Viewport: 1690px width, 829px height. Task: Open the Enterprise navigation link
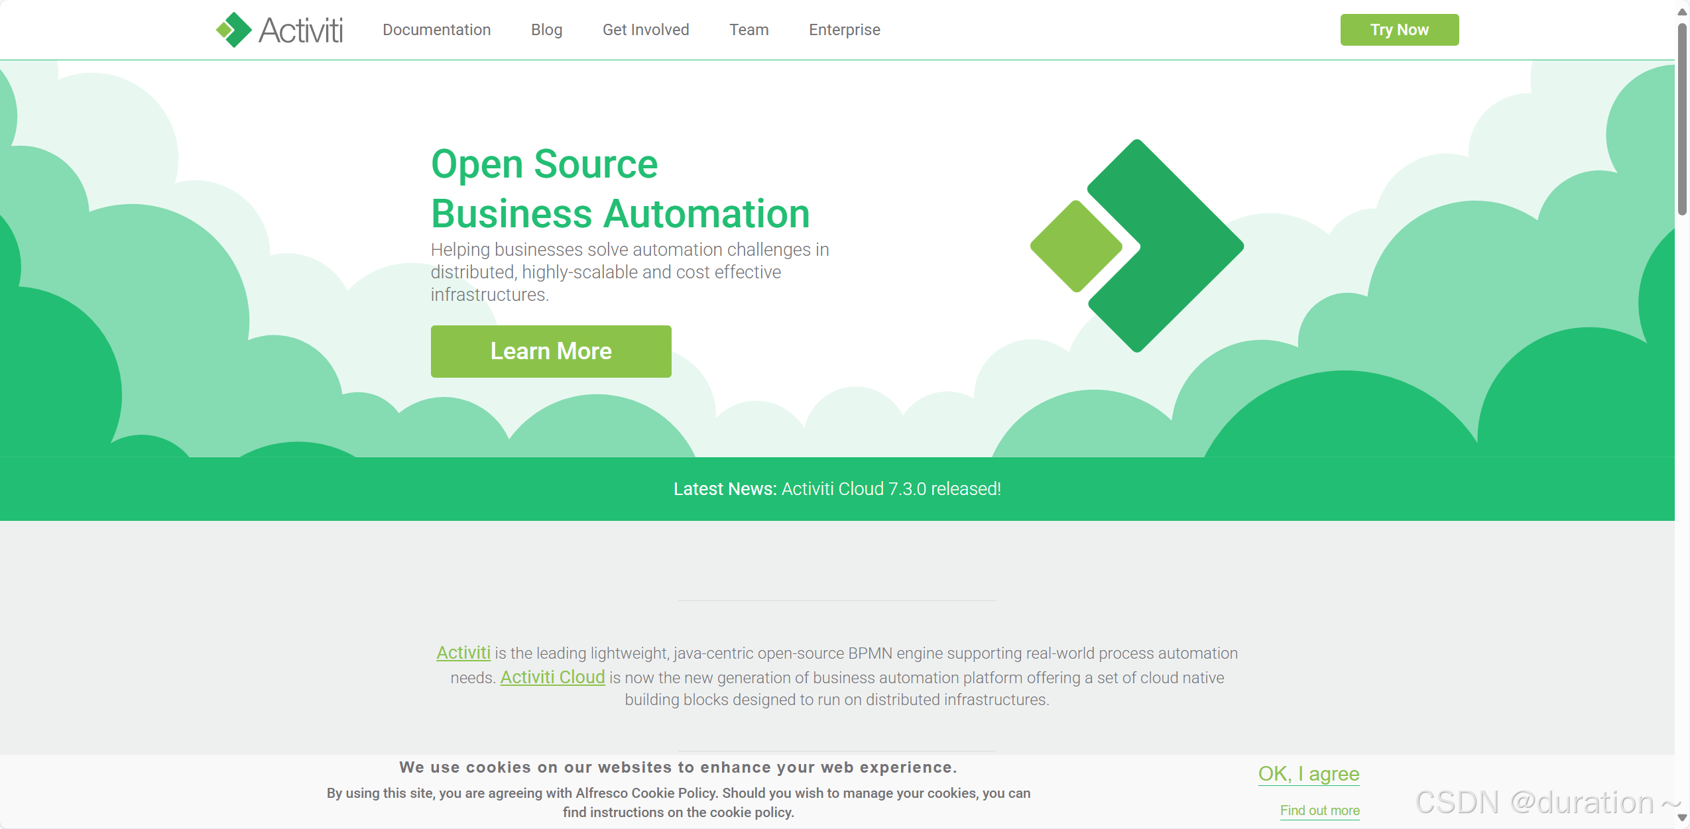(x=844, y=30)
